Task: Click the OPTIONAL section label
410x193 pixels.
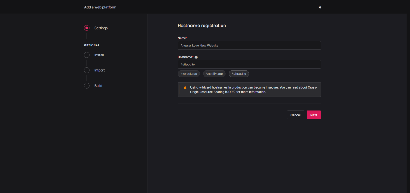Action: tap(92, 45)
